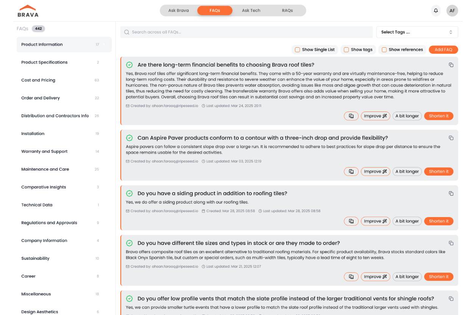Click green check icon of low profile vents FAQ
476x315 pixels.
click(x=130, y=298)
